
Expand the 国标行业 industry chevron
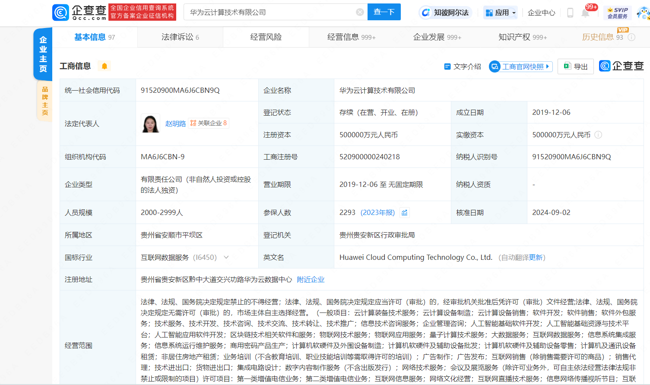pos(226,257)
